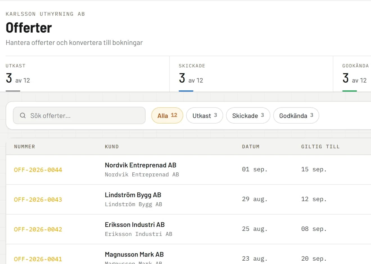Select the Alla 12 filter tab
This screenshot has width=371, height=264.
point(167,115)
